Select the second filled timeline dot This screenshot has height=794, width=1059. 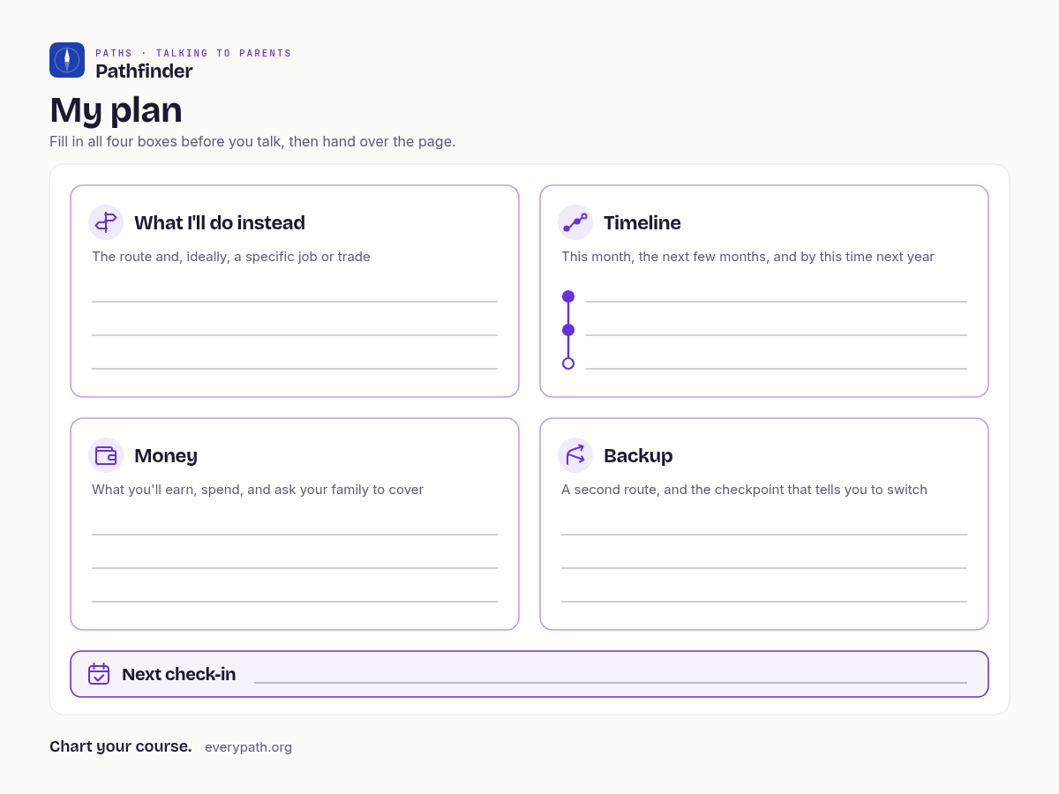[x=568, y=330]
